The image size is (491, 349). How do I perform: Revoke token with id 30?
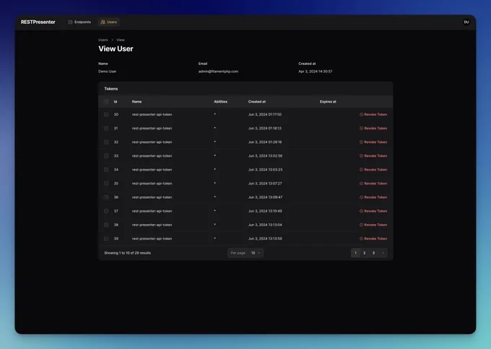click(x=373, y=114)
